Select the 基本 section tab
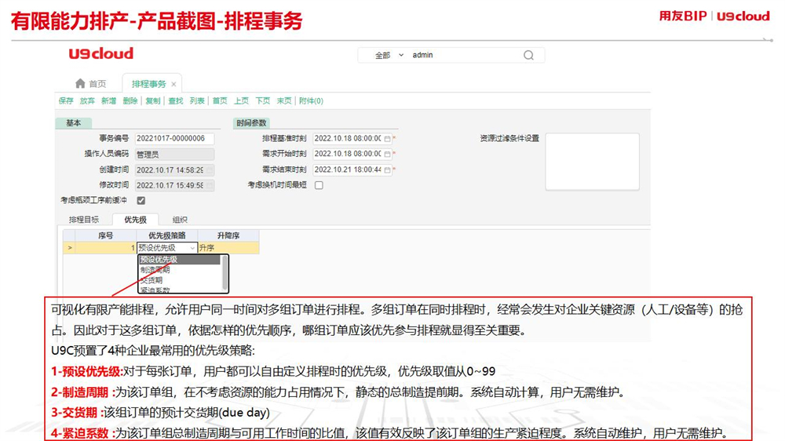The width and height of the screenshot is (785, 441). [x=73, y=123]
